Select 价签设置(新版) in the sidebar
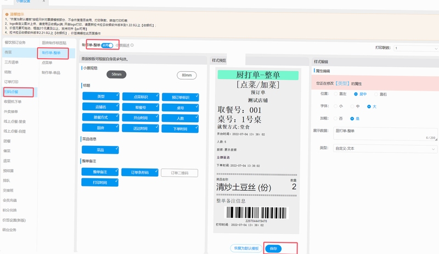Viewport: 439px width, 254px height. click(x=14, y=220)
